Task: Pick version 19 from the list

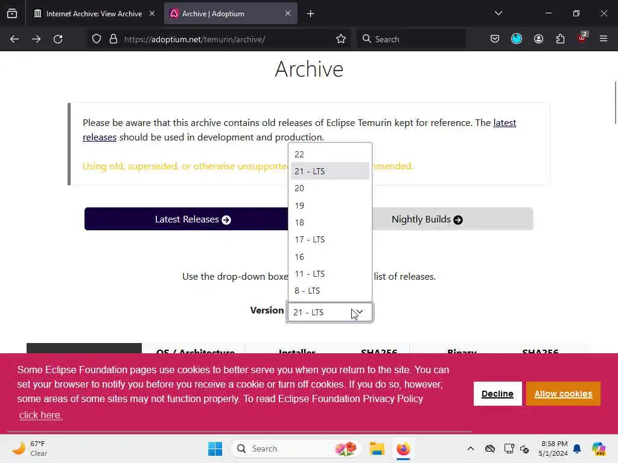Action: [x=330, y=206]
